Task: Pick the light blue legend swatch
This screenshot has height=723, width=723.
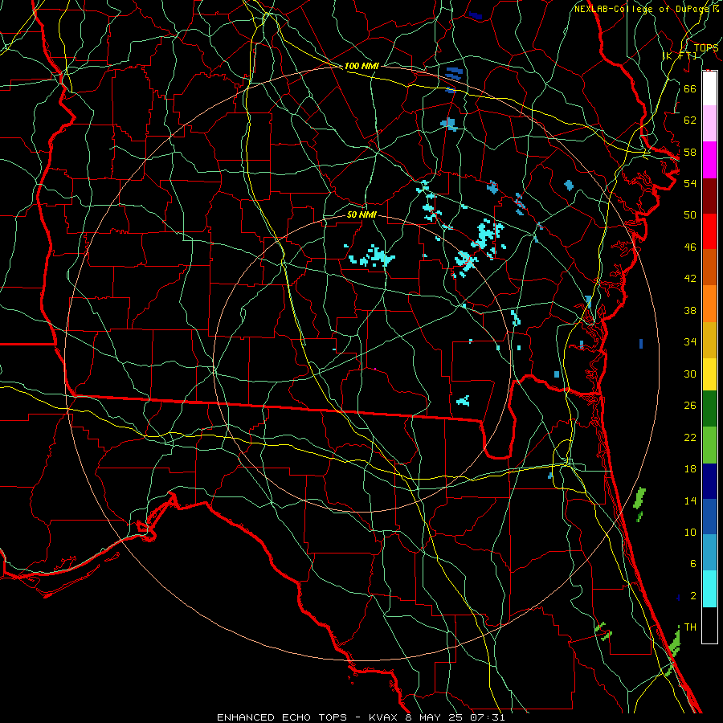Action: click(x=709, y=552)
